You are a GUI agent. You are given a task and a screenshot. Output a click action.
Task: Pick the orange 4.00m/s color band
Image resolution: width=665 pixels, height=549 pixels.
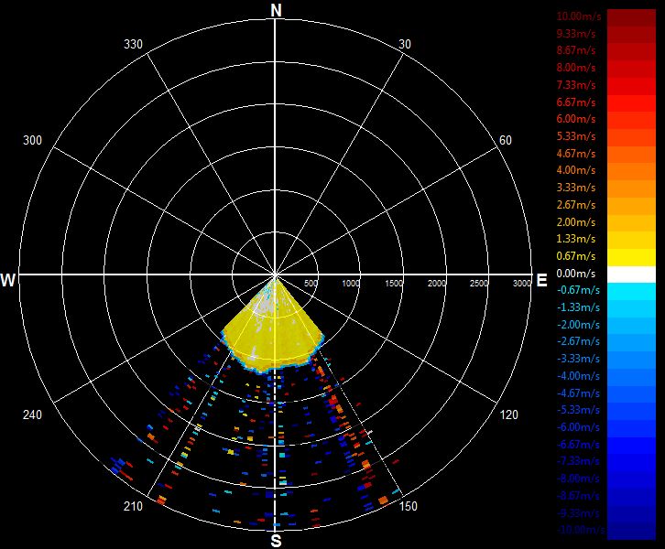[x=631, y=172]
